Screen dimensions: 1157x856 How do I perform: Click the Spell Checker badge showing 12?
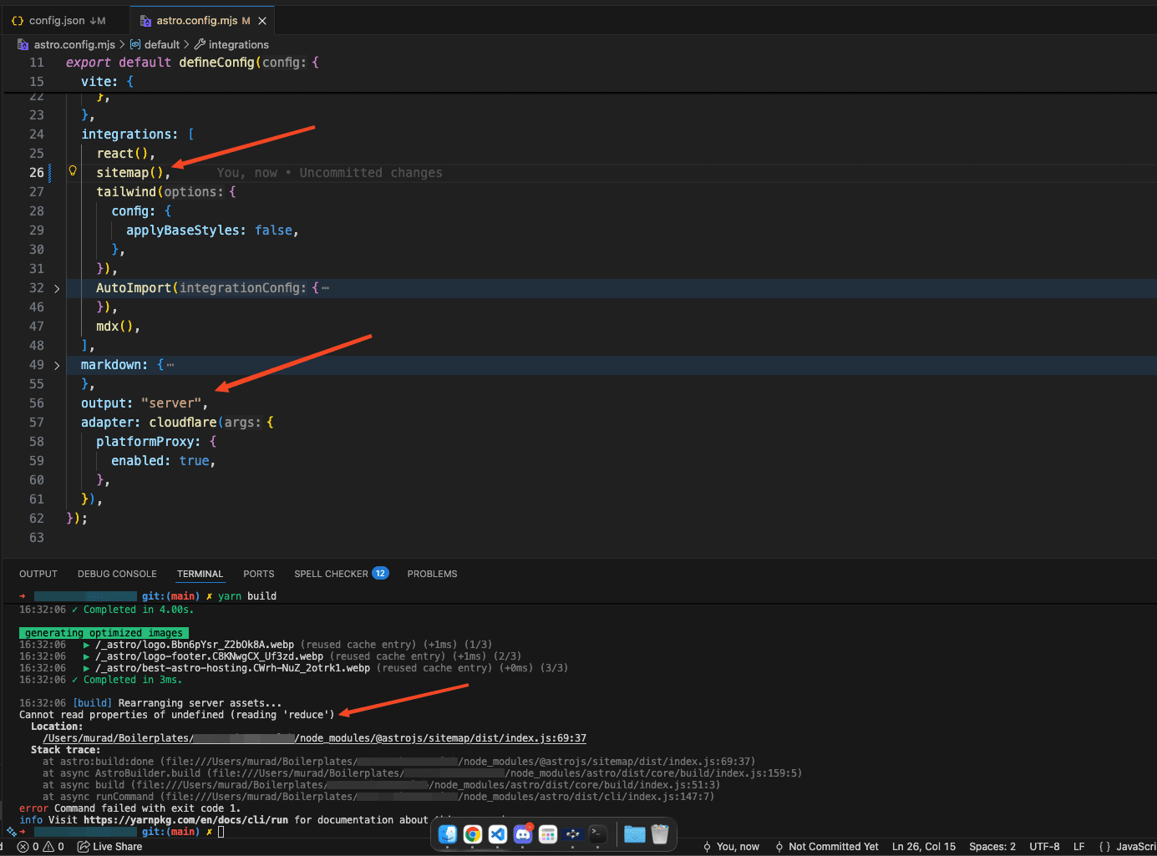[x=380, y=573]
